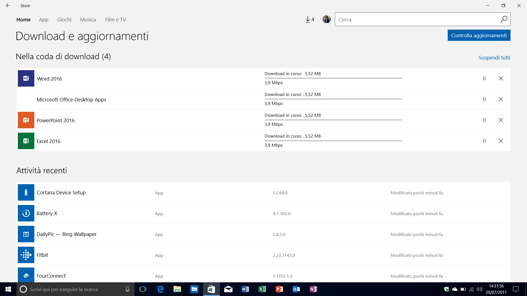Open the volume control in system tray
Viewport: 527px width, 296px height.
coord(480,289)
